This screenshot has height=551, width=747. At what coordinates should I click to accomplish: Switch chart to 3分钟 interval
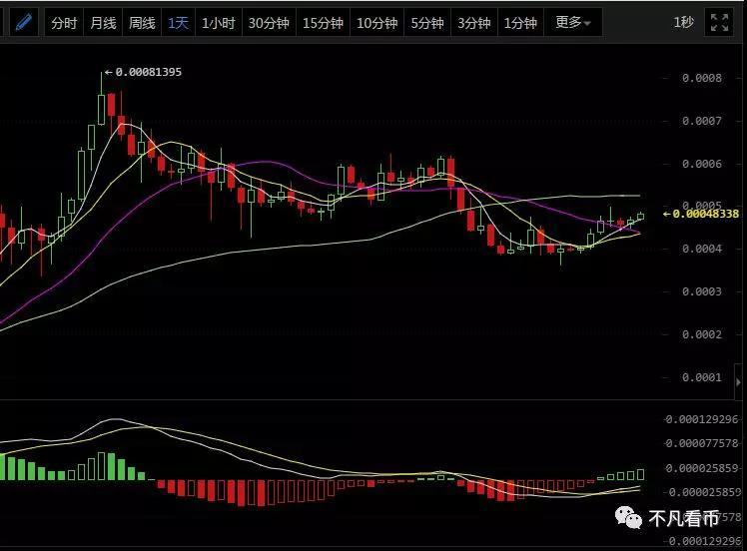pyautogui.click(x=474, y=22)
